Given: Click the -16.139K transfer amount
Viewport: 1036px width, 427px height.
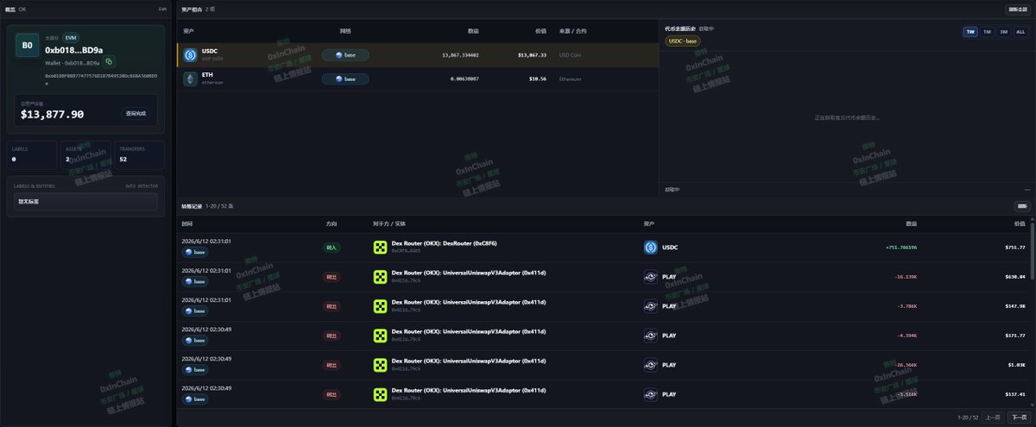Looking at the screenshot, I should pos(906,277).
